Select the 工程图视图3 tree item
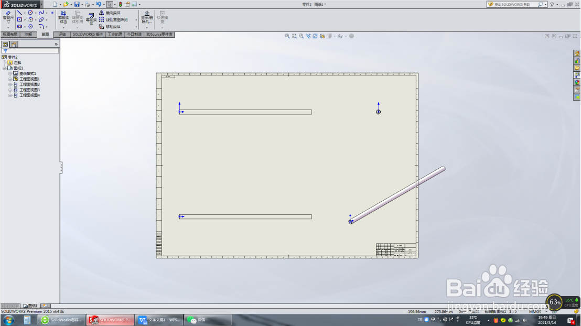 29,90
